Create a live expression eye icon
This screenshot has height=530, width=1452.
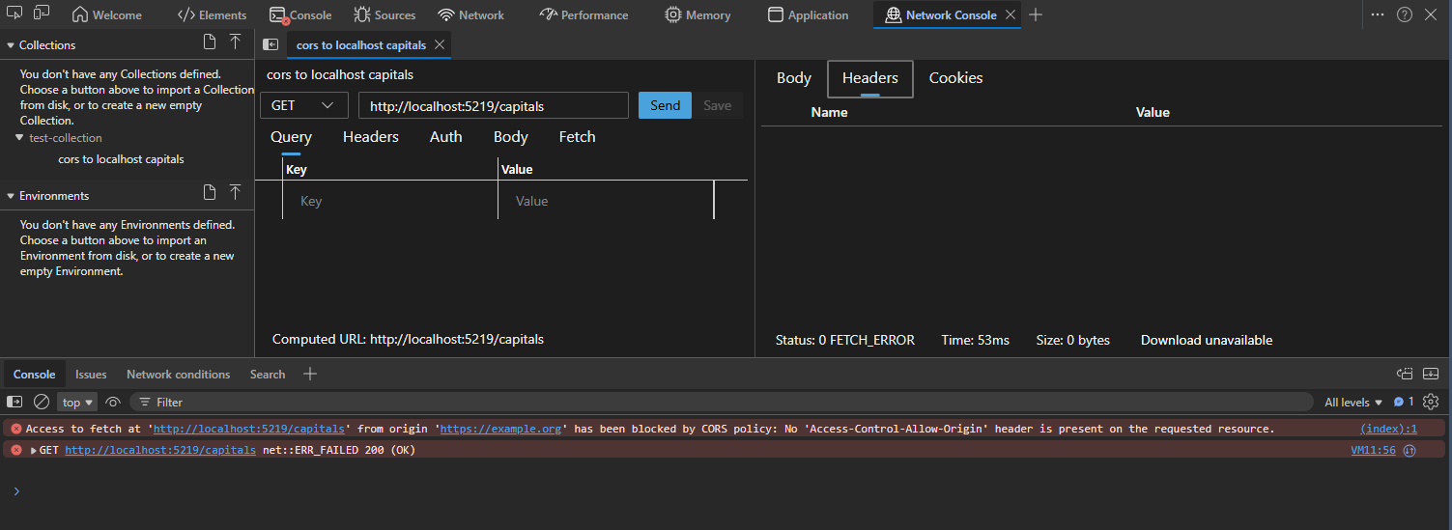113,402
